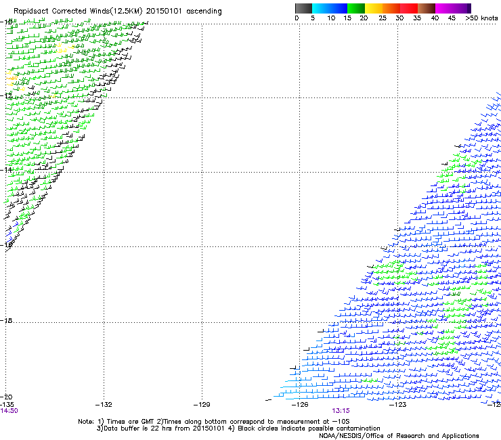Screen dimensions: 501x440
Task: Click the date '20150101' in title
Action: (x=164, y=12)
